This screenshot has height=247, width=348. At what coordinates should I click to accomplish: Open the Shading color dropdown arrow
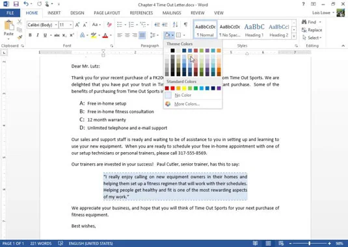(x=172, y=35)
